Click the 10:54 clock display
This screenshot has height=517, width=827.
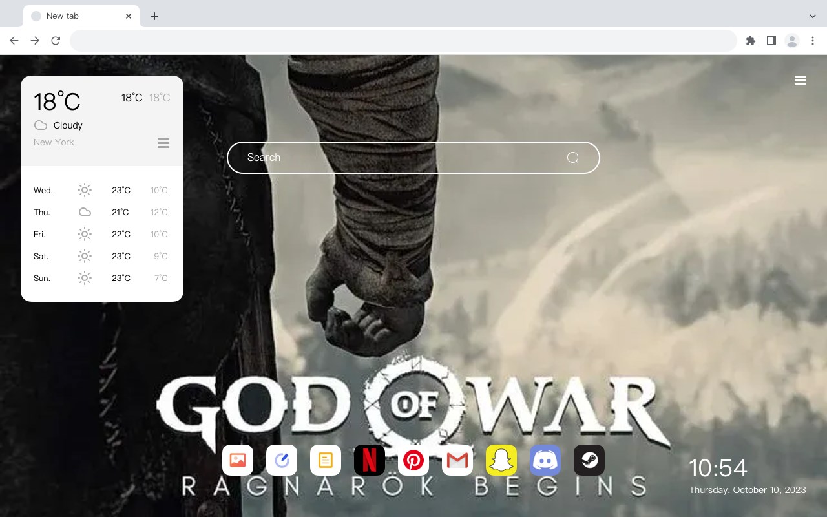[718, 468]
